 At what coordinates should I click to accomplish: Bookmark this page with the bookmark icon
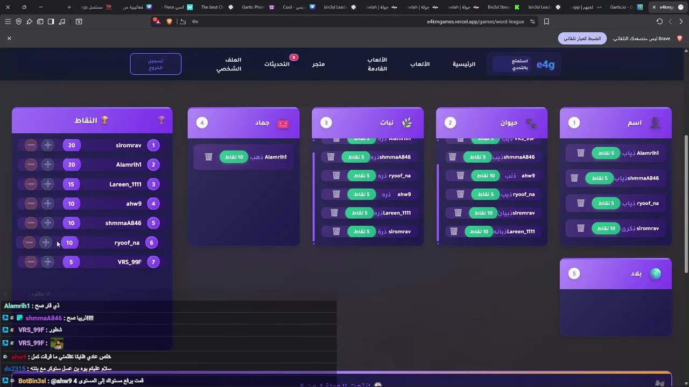(546, 21)
